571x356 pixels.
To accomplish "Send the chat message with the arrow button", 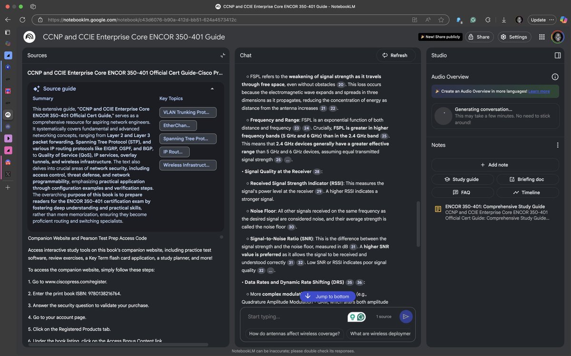I will pos(406,317).
